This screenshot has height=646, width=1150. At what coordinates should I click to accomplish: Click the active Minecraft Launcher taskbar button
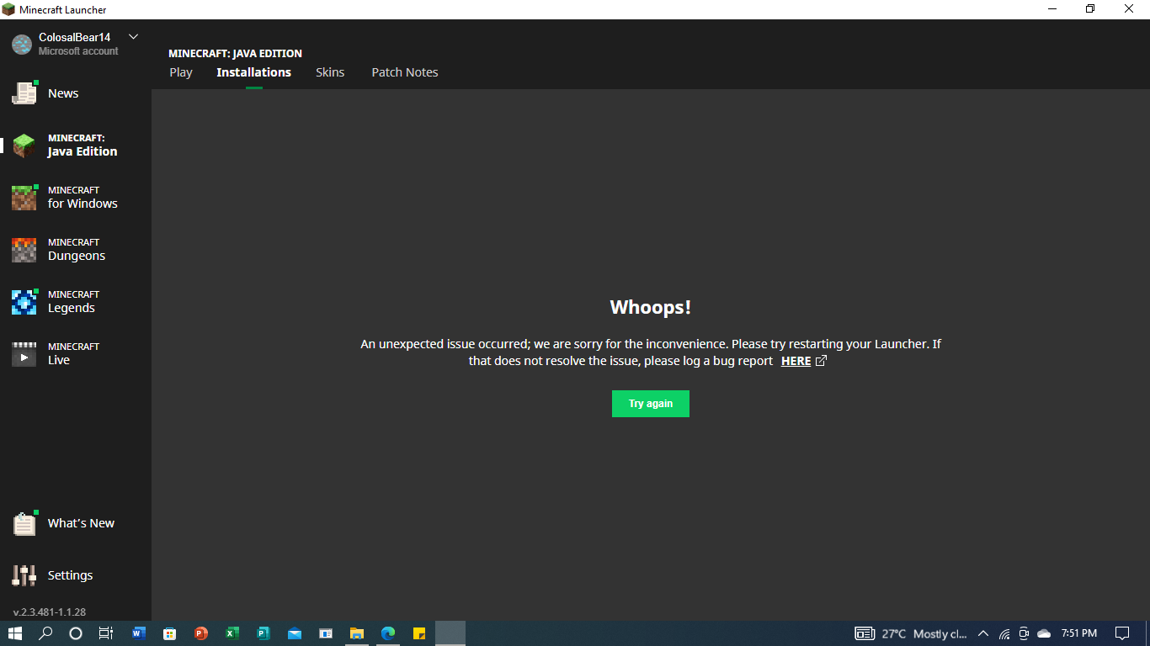pyautogui.click(x=450, y=633)
